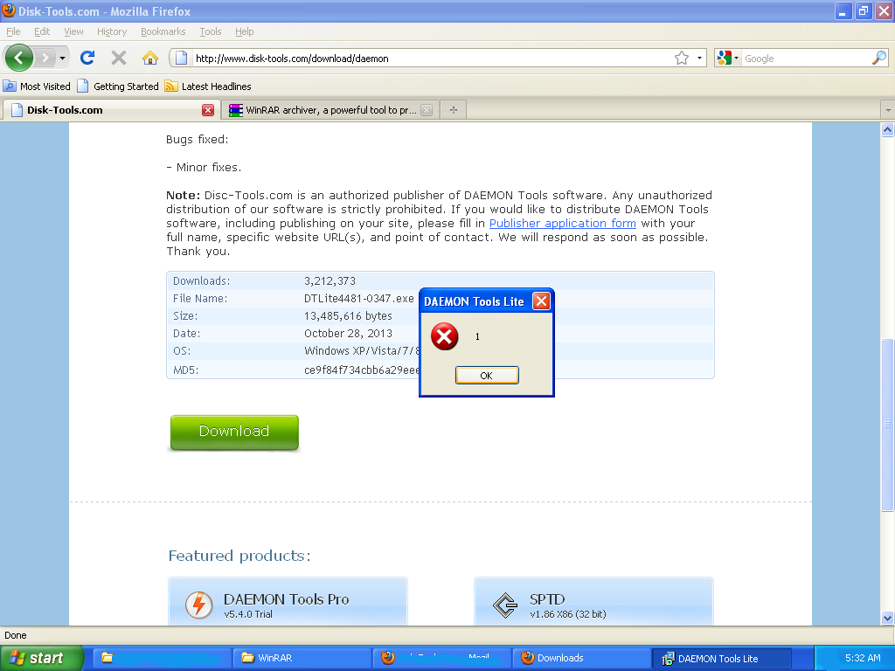Open the DAEMON Tools Pro featured product
895x671 pixels.
(287, 603)
